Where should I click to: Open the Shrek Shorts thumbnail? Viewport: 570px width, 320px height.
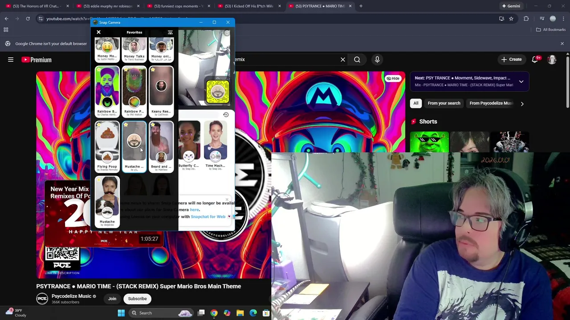429,142
